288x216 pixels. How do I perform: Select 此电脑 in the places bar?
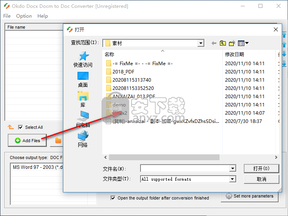click(83, 119)
